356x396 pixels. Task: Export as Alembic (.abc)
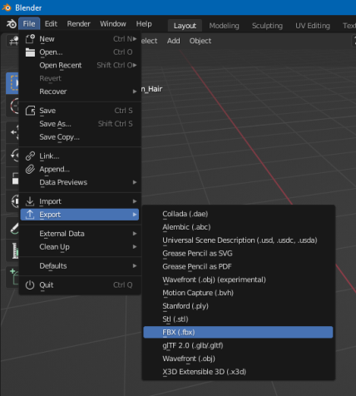(x=238, y=227)
